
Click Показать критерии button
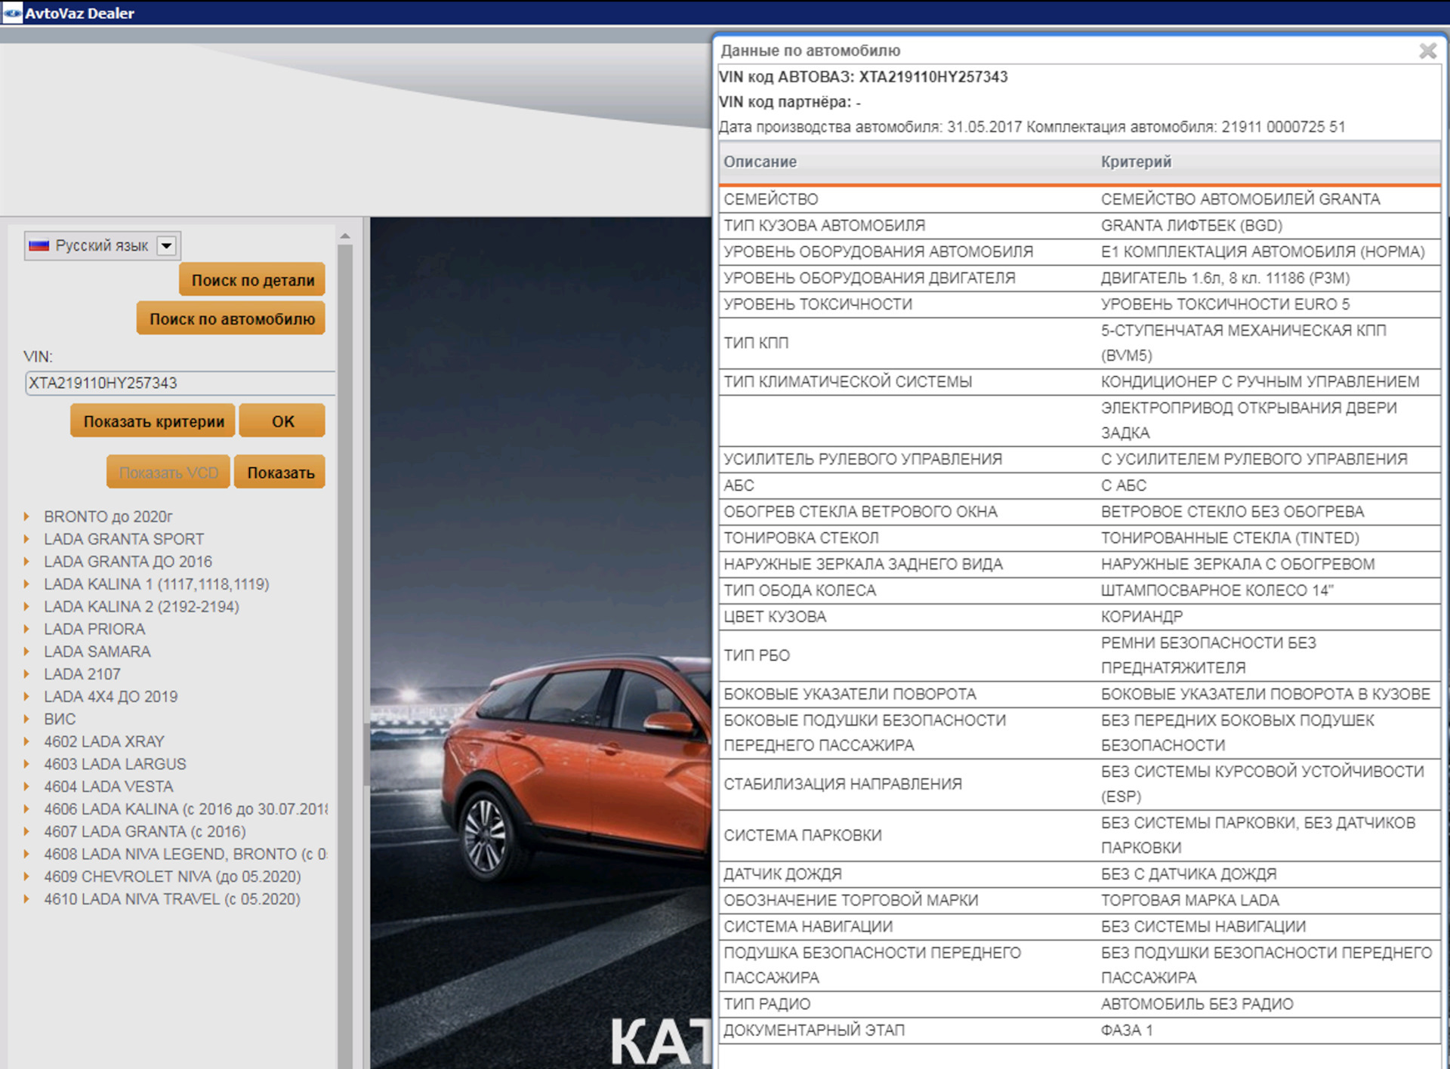click(153, 421)
